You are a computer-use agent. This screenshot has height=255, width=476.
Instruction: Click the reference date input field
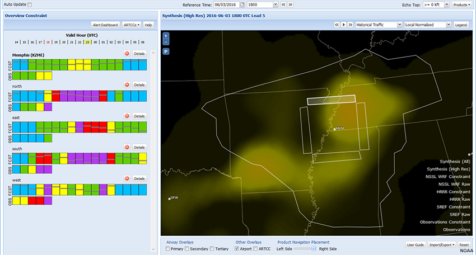click(226, 4)
